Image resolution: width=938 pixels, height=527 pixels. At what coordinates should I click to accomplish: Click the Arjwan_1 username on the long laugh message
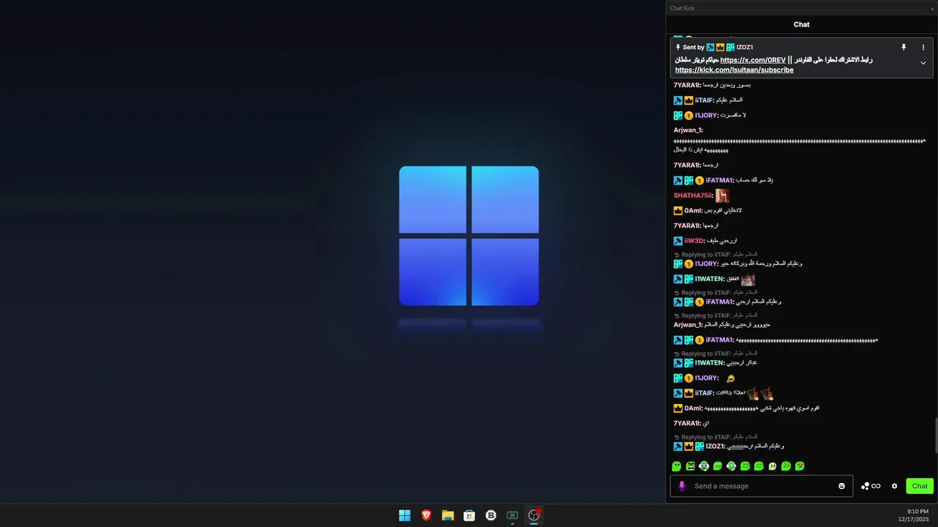688,130
